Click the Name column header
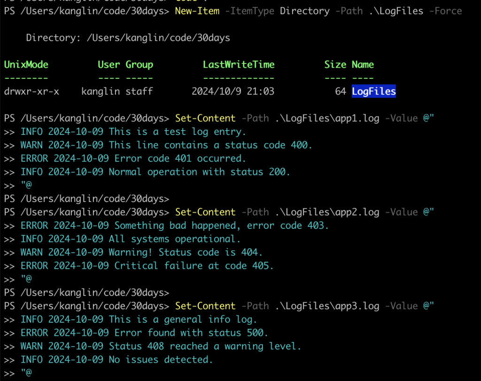The image size is (481, 381). pos(363,64)
